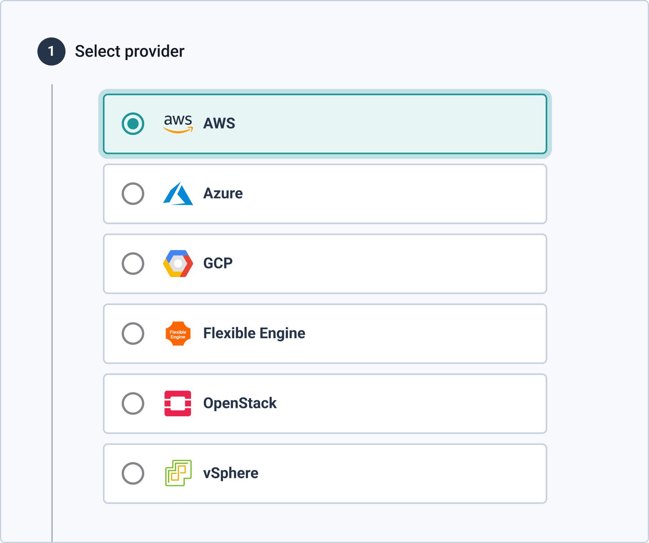Pick the vSphere radio button
The width and height of the screenshot is (649, 543).
(x=133, y=473)
